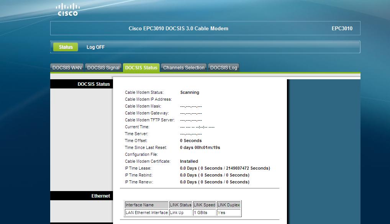Image resolution: width=390 pixels, height=224 pixels.
Task: Click the LINK Status column header
Action: click(x=180, y=205)
